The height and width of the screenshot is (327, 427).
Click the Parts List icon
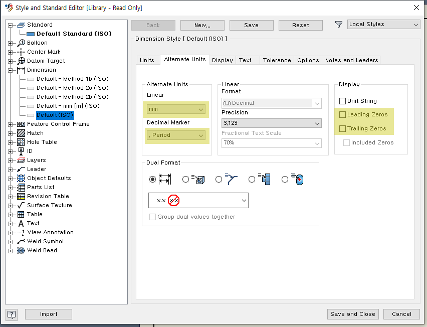(21, 187)
